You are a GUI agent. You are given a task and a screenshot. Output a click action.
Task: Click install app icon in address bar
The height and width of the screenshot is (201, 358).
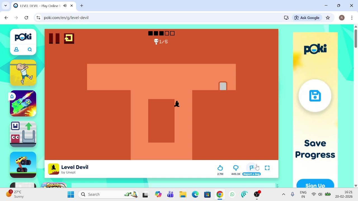(x=286, y=18)
